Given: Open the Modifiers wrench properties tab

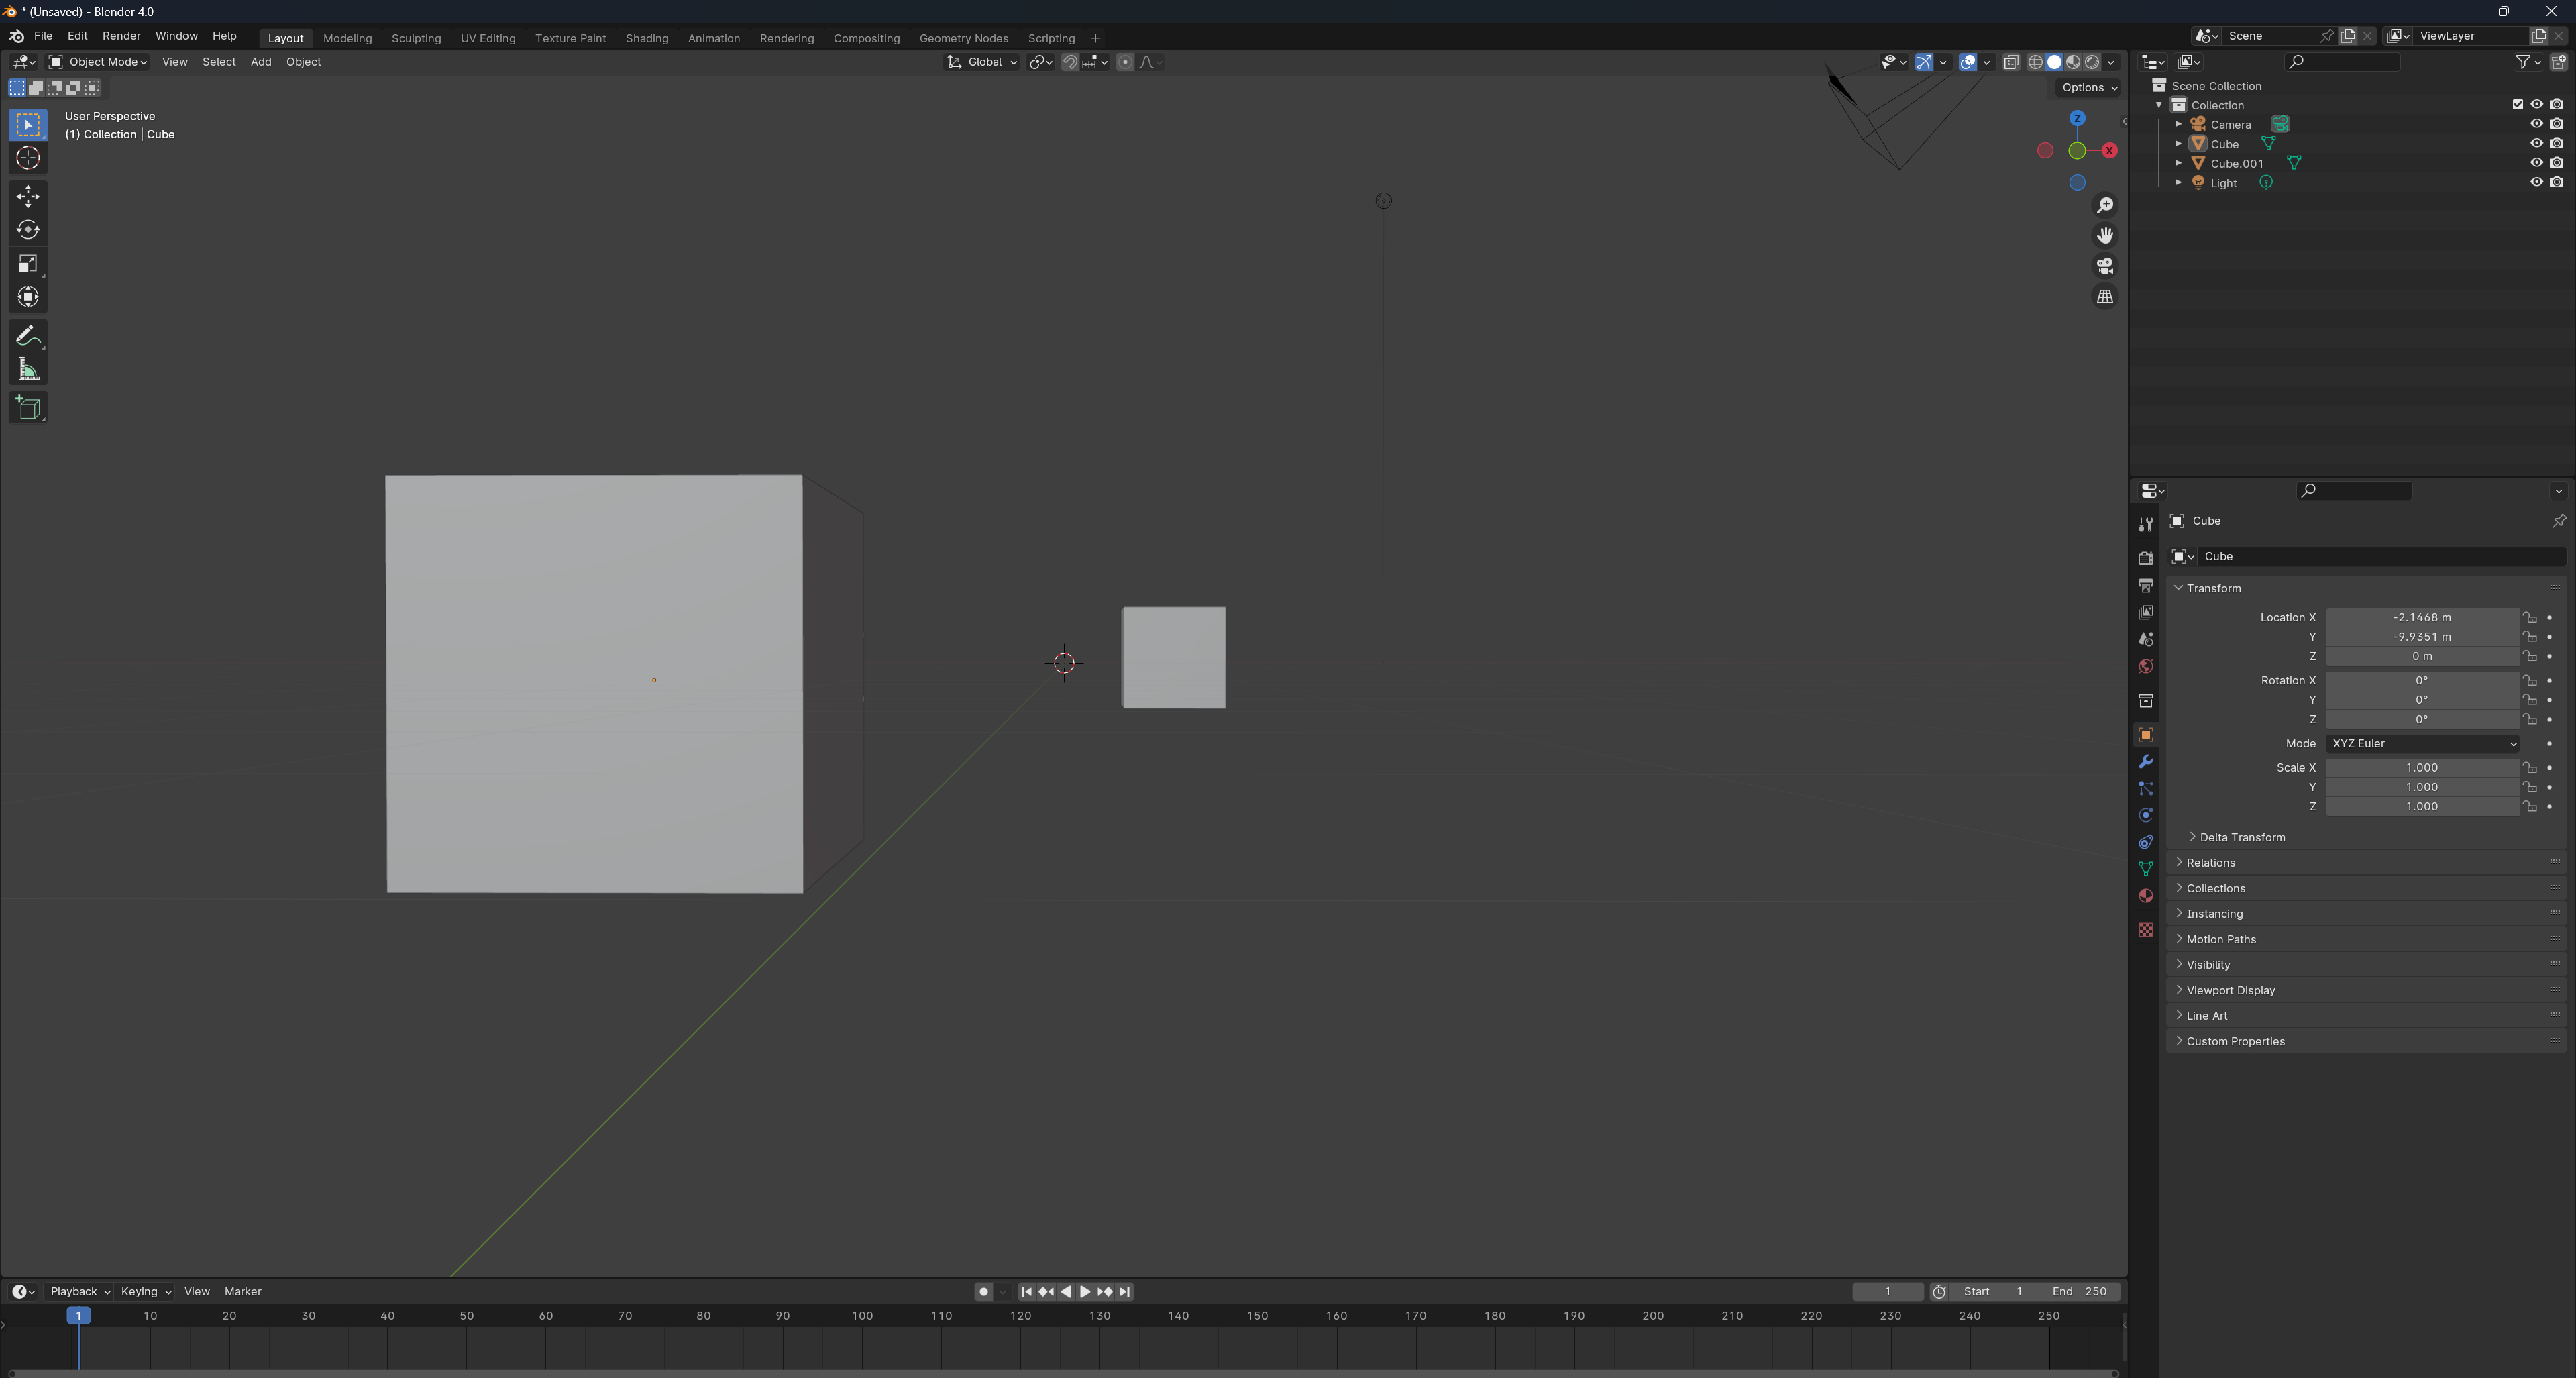Looking at the screenshot, I should 2145,762.
